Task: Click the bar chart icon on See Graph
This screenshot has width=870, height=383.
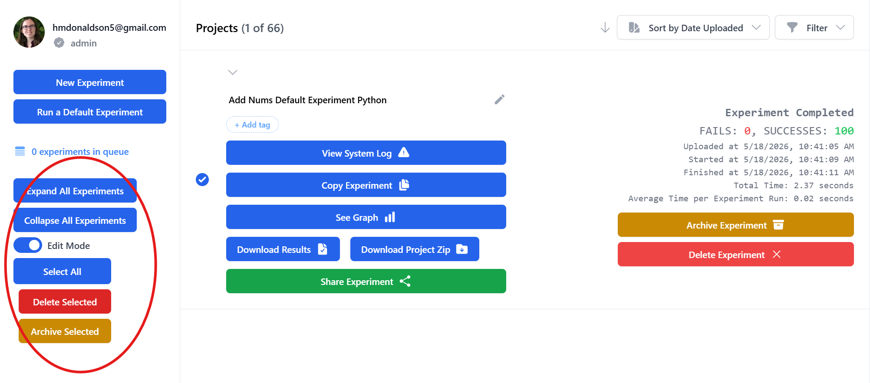Action: click(x=390, y=217)
